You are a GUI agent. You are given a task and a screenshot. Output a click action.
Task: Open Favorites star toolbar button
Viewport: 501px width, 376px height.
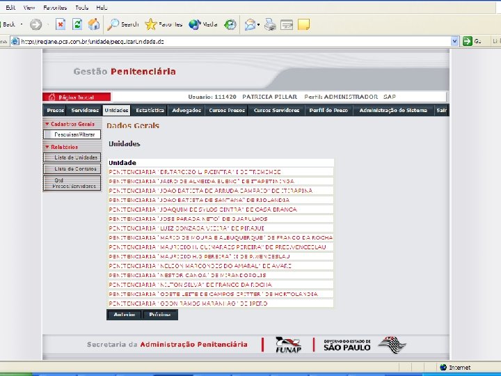(164, 24)
